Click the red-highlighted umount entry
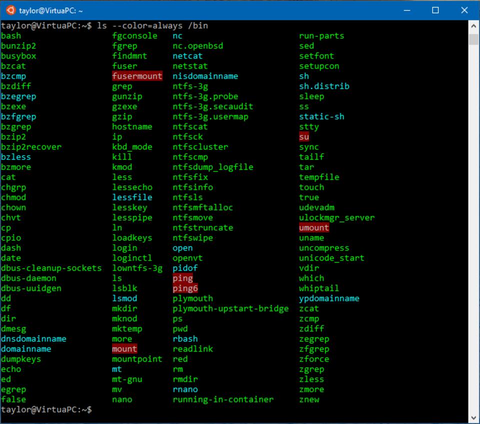Viewport: 480px width, 424px height. click(314, 227)
